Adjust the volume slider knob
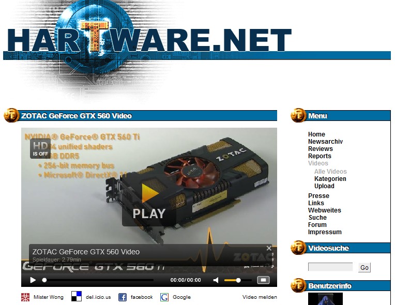The width and height of the screenshot is (395, 305). coord(238,280)
